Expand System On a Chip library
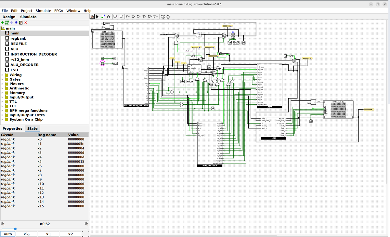This screenshot has width=390, height=237. point(3,119)
